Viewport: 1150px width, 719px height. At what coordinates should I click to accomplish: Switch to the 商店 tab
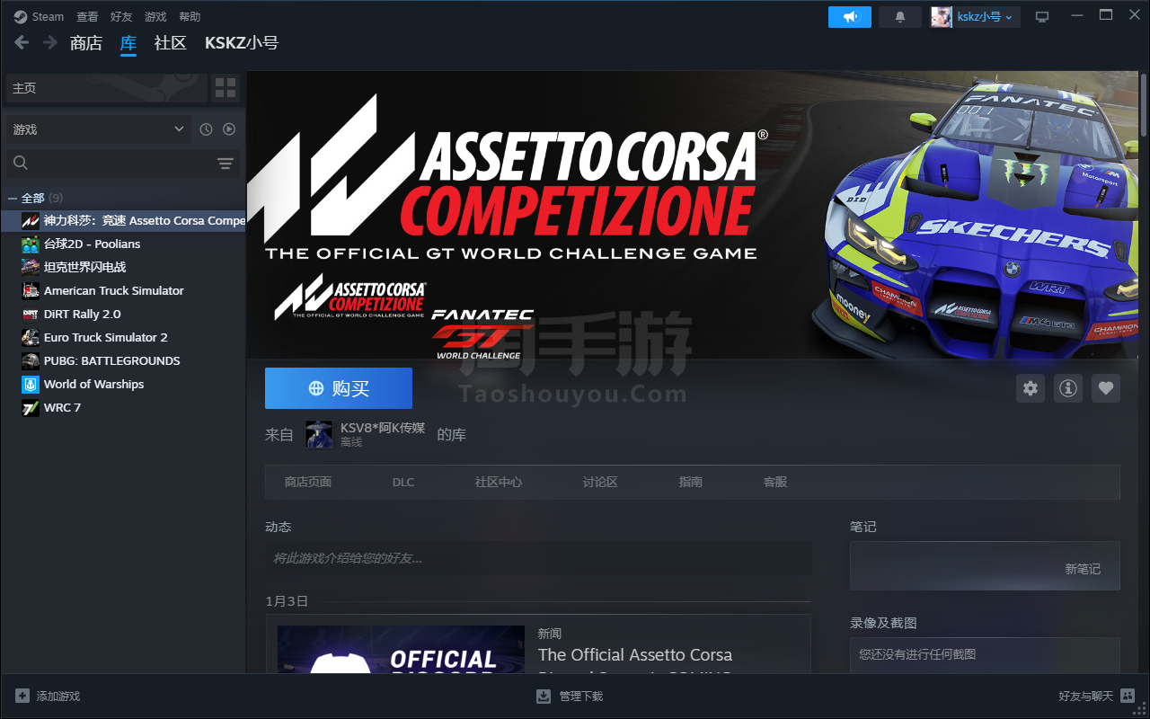[x=86, y=43]
